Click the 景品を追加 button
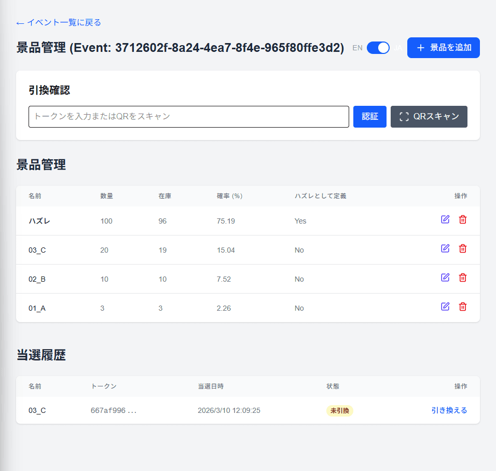 point(443,48)
